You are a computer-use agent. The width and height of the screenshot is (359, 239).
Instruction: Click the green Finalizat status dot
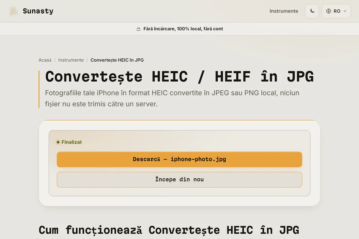[x=58, y=142]
